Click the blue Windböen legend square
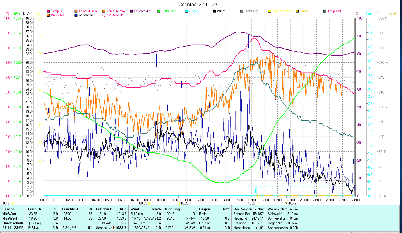The width and height of the screenshot is (402, 233). [x=76, y=15]
